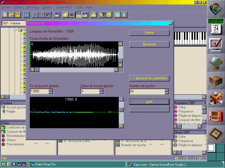The width and height of the screenshot is (225, 168).
Task: Click the Print toolbar icon
Action: tap(109, 15)
